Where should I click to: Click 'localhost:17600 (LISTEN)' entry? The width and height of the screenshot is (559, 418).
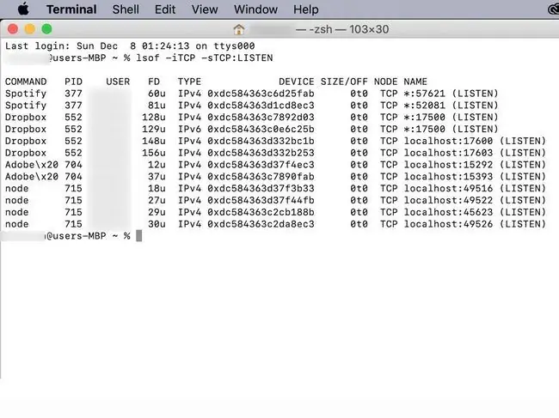click(475, 141)
